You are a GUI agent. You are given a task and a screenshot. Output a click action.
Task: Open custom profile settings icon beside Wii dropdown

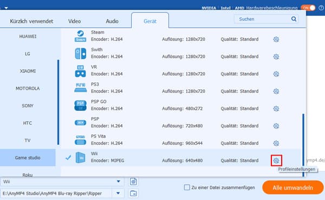coord(133,182)
